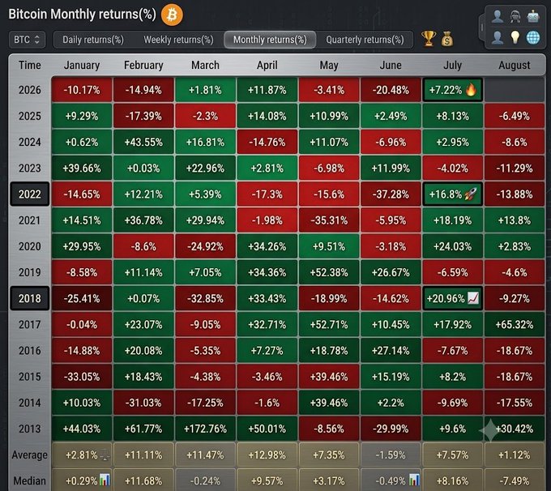
Task: Click the blue globe icon in the corner panel
Action: pyautogui.click(x=533, y=37)
